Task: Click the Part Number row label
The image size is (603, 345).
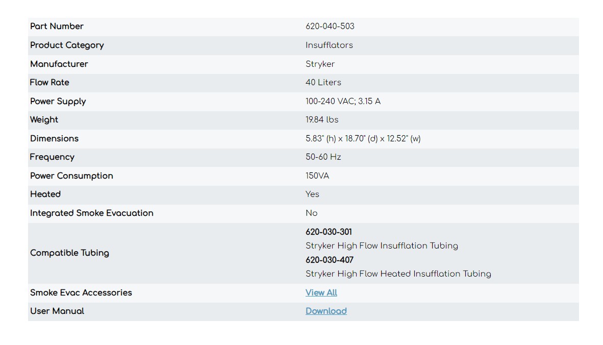Action: tap(57, 27)
